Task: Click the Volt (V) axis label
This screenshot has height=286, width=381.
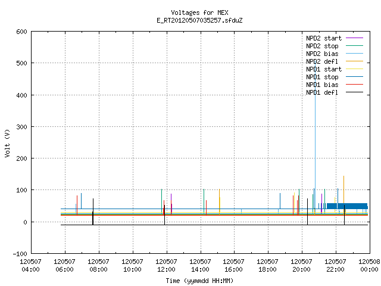Action: click(x=7, y=143)
